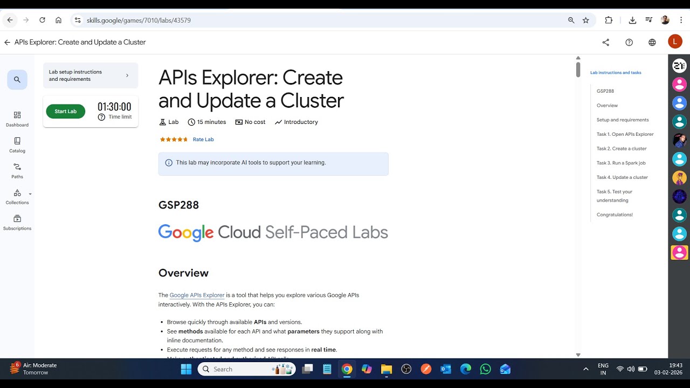
Task: Open File Explorer from the taskbar
Action: coord(387,369)
